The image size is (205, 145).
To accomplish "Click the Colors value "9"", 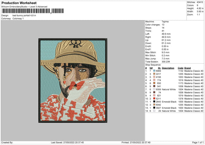I will 197,5.
